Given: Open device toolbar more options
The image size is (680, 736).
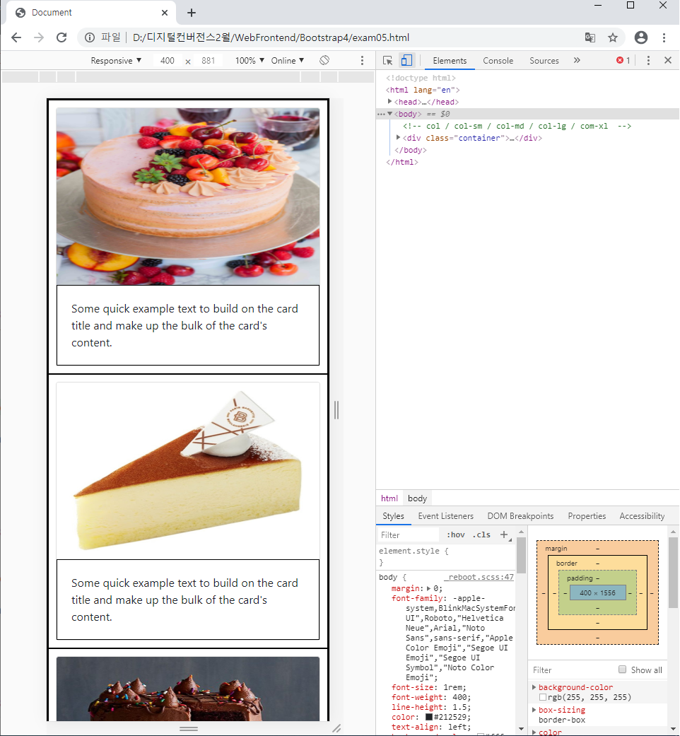Looking at the screenshot, I should tap(362, 61).
